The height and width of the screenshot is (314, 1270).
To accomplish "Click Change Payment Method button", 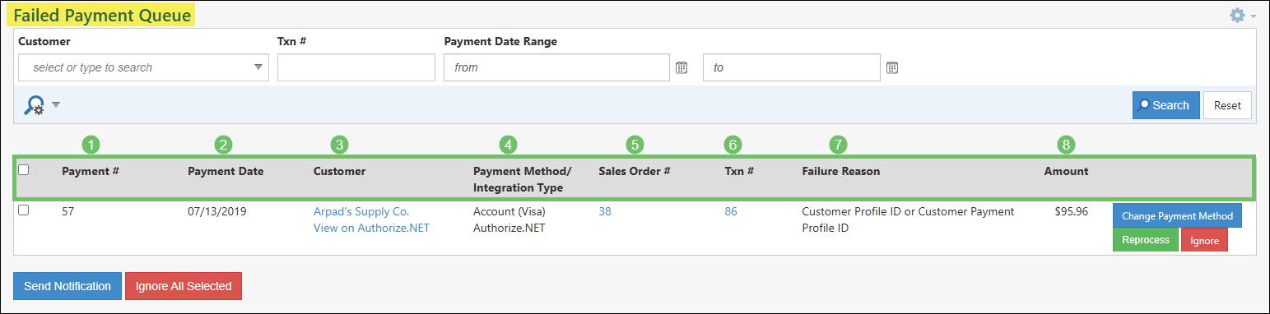I will point(1177,215).
